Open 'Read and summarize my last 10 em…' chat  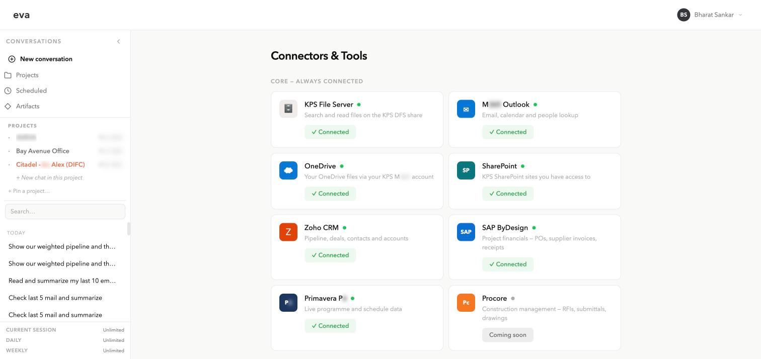(62, 281)
